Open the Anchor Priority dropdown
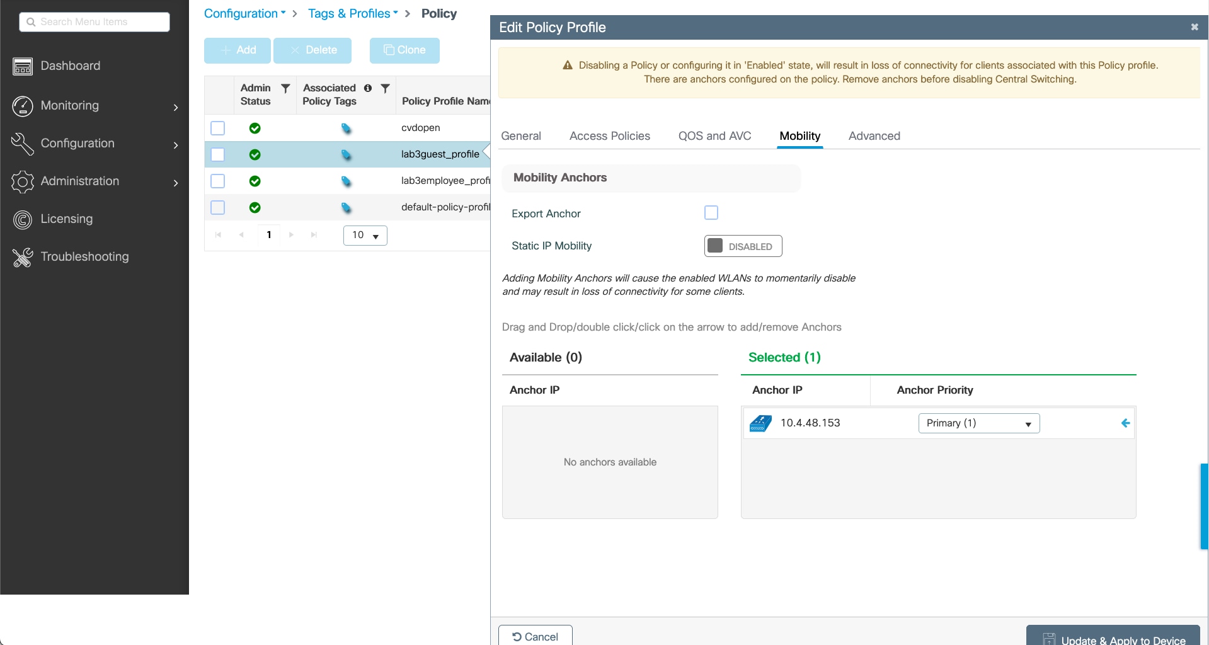Viewport: 1209px width, 645px height. pyautogui.click(x=978, y=423)
